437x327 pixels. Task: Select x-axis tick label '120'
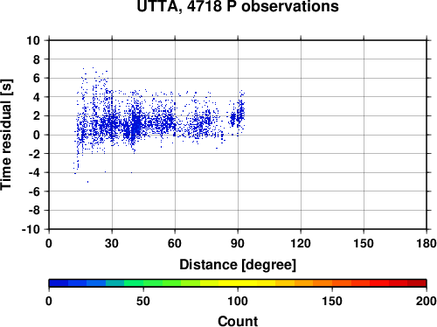click(x=301, y=243)
